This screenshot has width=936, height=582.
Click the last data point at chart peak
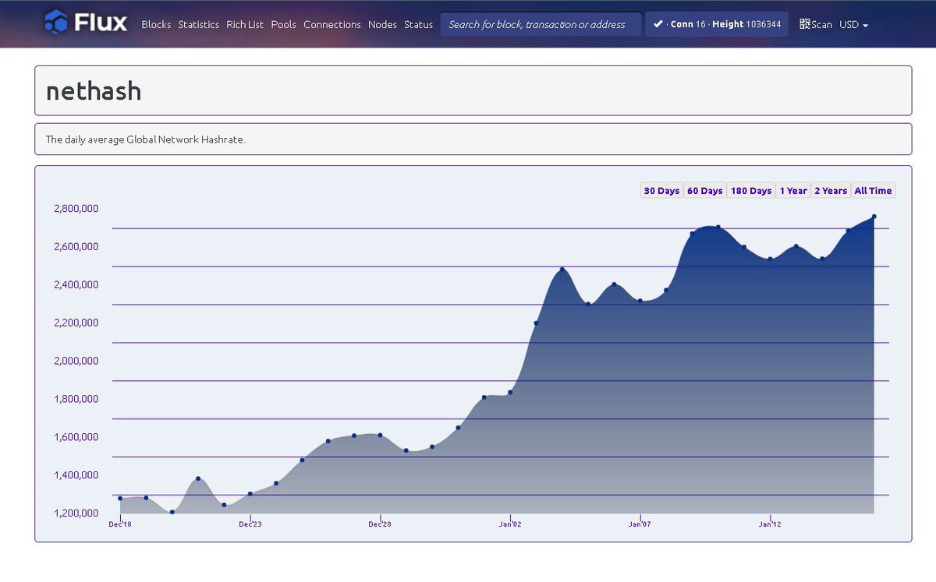pyautogui.click(x=874, y=217)
